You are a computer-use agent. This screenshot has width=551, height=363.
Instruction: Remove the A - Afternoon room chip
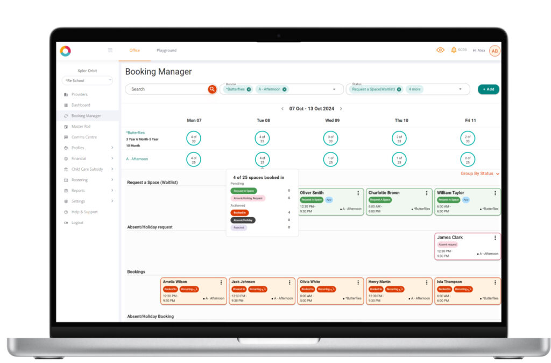pyautogui.click(x=284, y=89)
